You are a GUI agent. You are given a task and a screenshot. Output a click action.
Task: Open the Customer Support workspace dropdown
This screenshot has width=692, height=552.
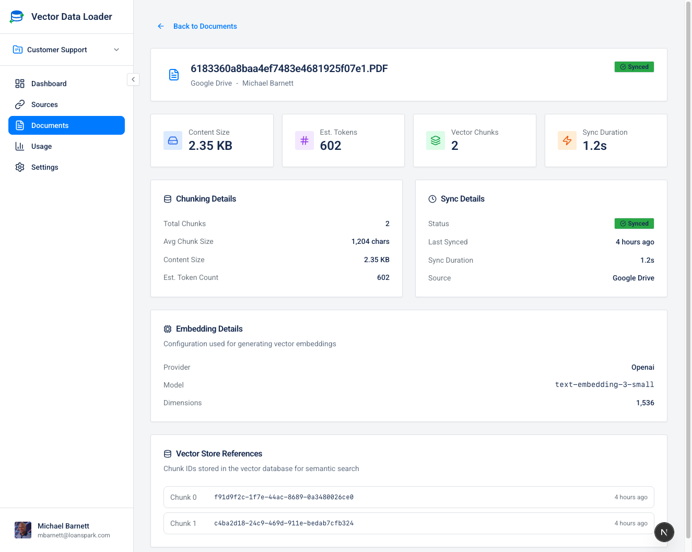pyautogui.click(x=66, y=50)
